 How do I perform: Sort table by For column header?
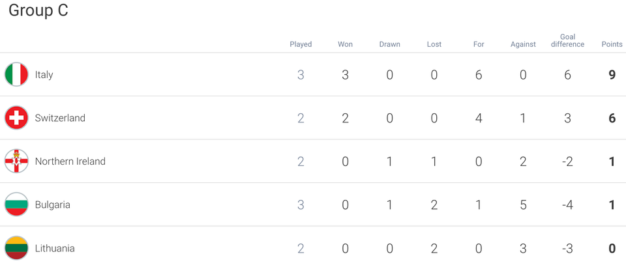(479, 44)
